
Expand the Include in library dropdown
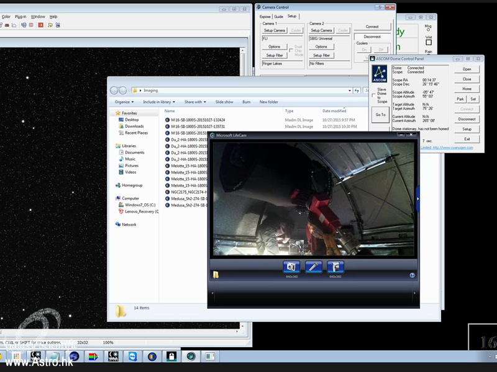(x=160, y=102)
